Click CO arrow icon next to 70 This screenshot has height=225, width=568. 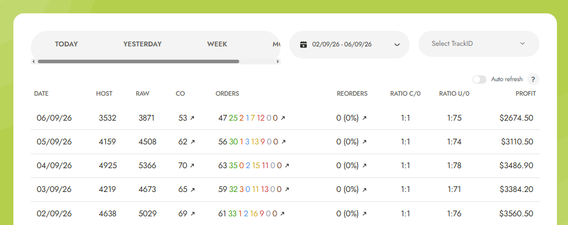193,166
